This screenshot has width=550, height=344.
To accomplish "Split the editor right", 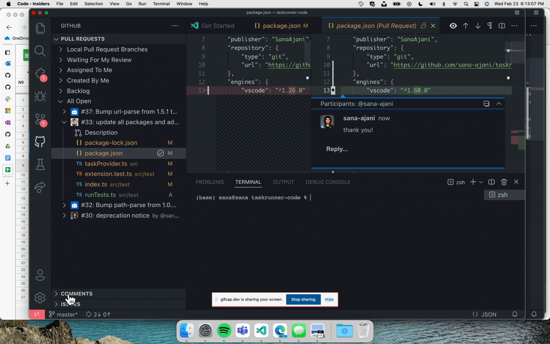I will [x=502, y=26].
